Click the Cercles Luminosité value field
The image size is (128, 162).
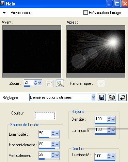coord(101,156)
